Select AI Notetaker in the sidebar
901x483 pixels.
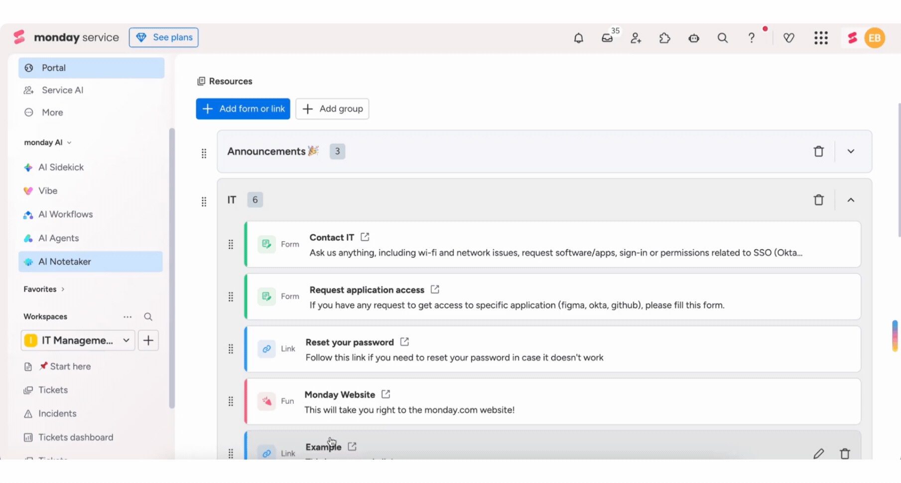pyautogui.click(x=91, y=261)
